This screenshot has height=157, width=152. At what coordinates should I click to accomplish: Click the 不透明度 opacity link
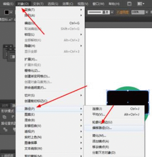pyautogui.click(x=122, y=12)
